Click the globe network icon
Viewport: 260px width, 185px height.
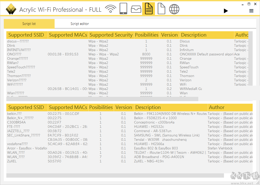click(174, 9)
